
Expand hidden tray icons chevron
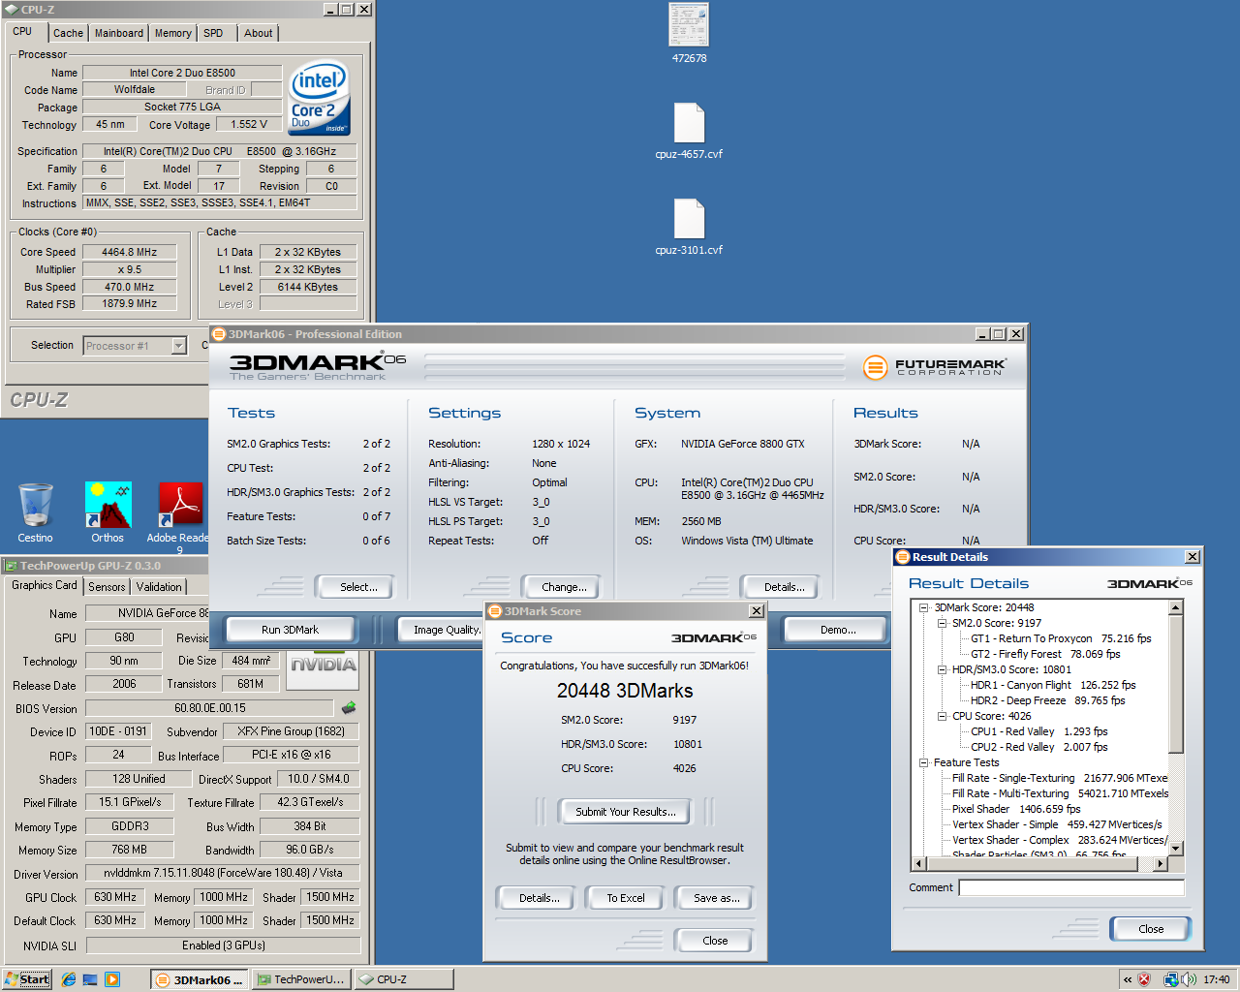pyautogui.click(x=1128, y=979)
